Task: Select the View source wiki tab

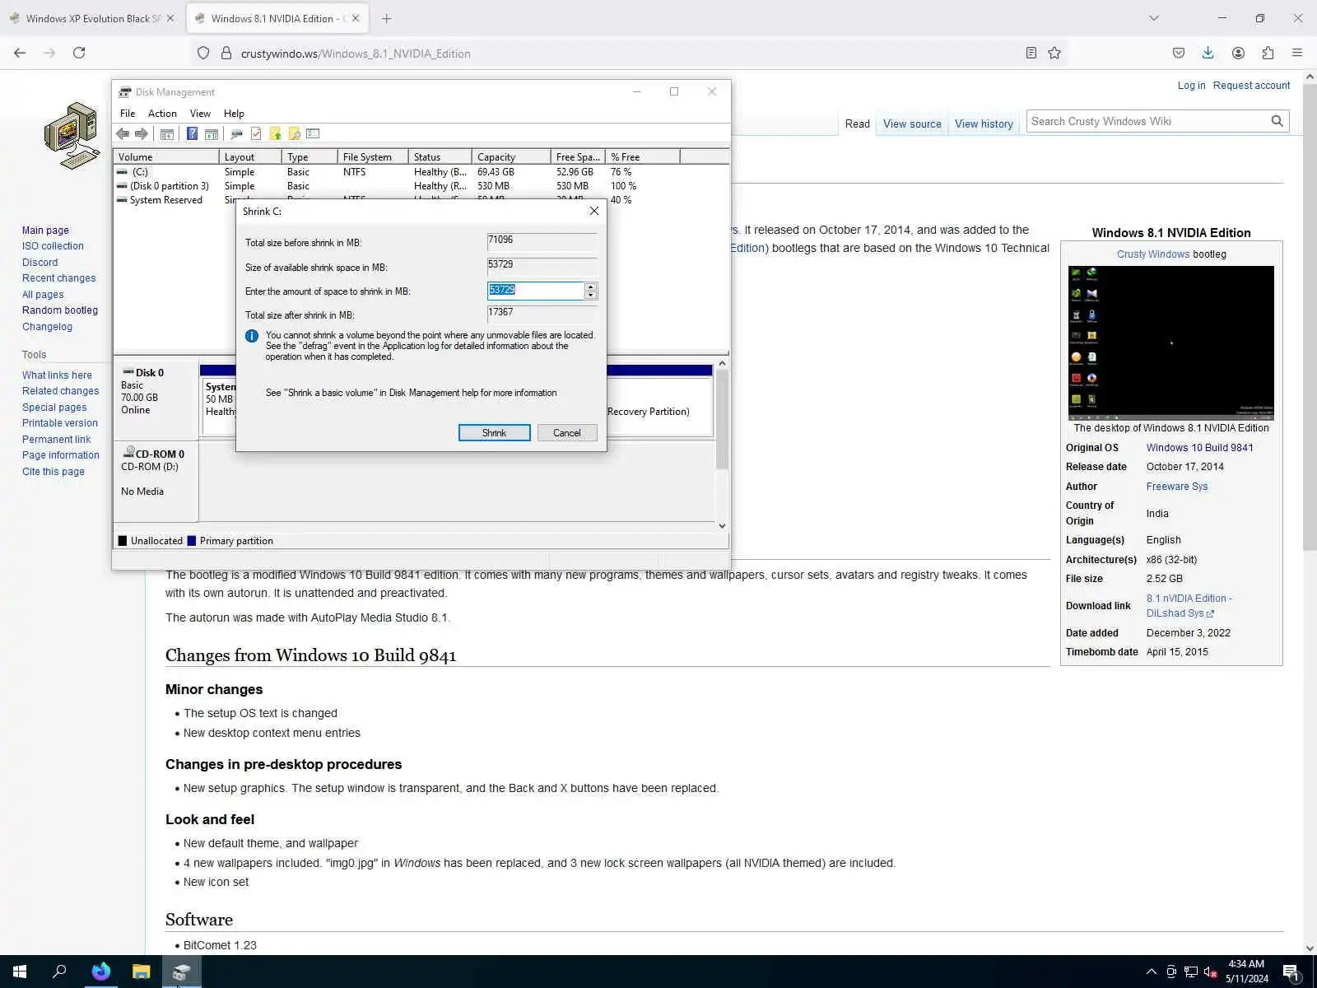Action: 912,124
